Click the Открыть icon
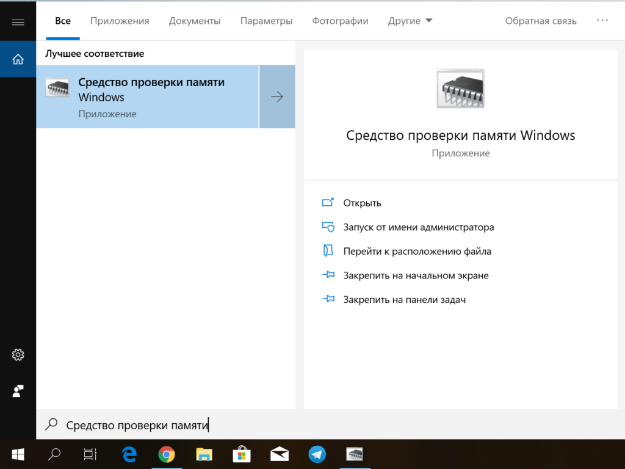This screenshot has width=625, height=469. point(328,203)
